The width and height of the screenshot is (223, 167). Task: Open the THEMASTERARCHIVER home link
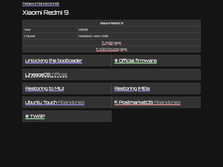[x=40, y=4]
